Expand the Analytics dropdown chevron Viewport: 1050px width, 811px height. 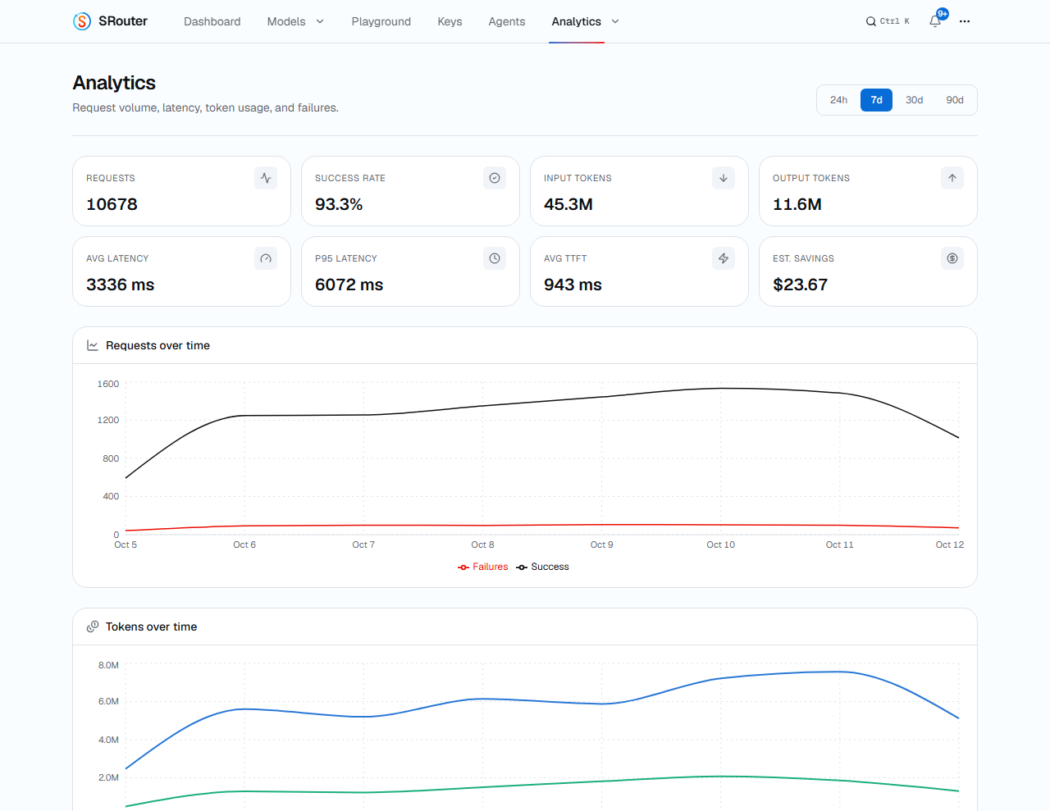[x=615, y=21]
